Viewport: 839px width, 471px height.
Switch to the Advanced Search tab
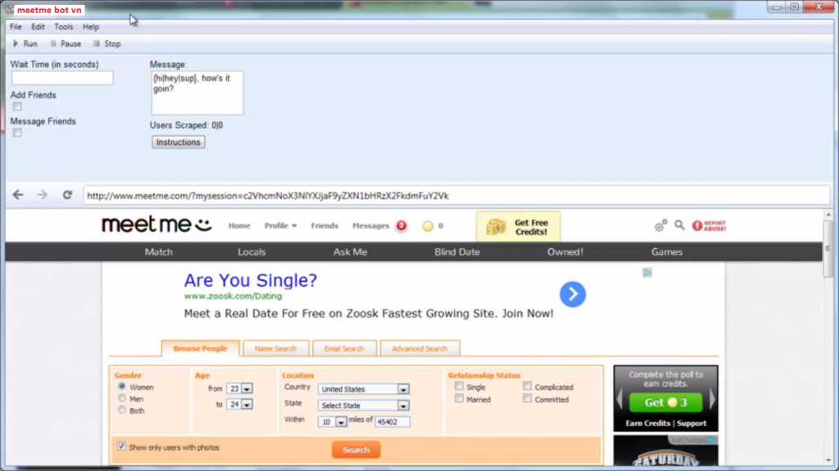[x=419, y=348]
